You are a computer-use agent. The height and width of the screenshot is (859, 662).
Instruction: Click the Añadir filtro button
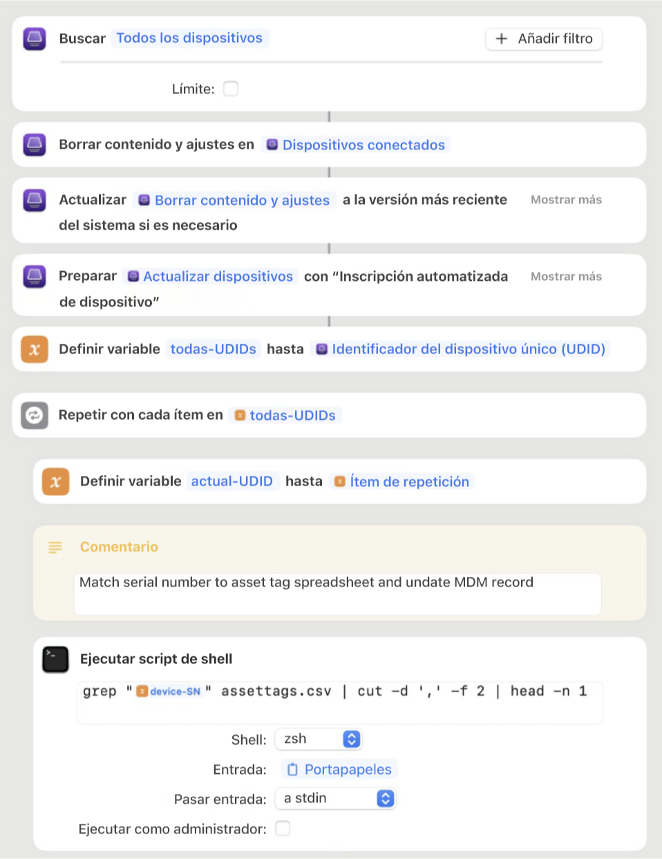click(543, 39)
